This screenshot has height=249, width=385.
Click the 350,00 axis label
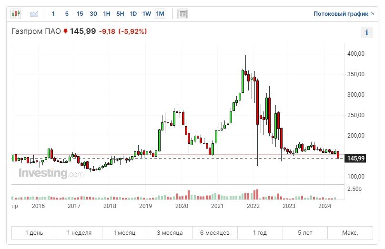[356, 74]
